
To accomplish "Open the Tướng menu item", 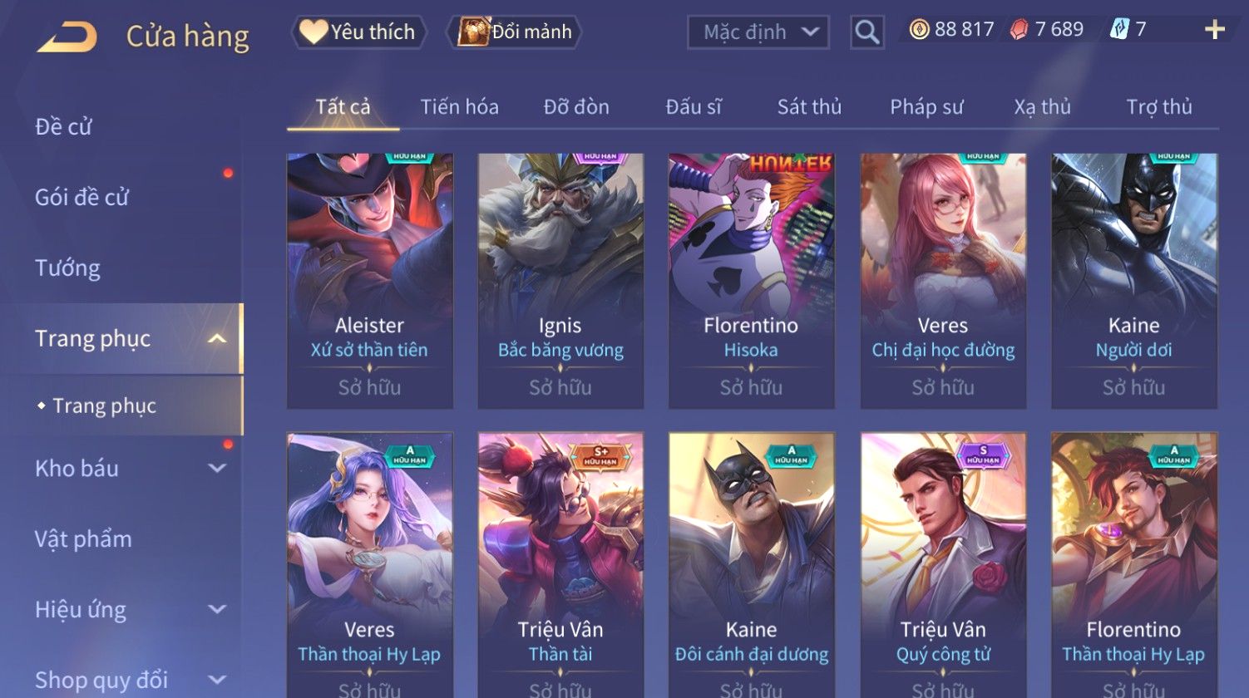I will click(x=67, y=268).
